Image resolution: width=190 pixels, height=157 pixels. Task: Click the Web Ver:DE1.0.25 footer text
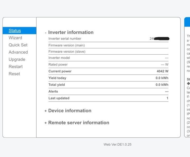coord(117,144)
